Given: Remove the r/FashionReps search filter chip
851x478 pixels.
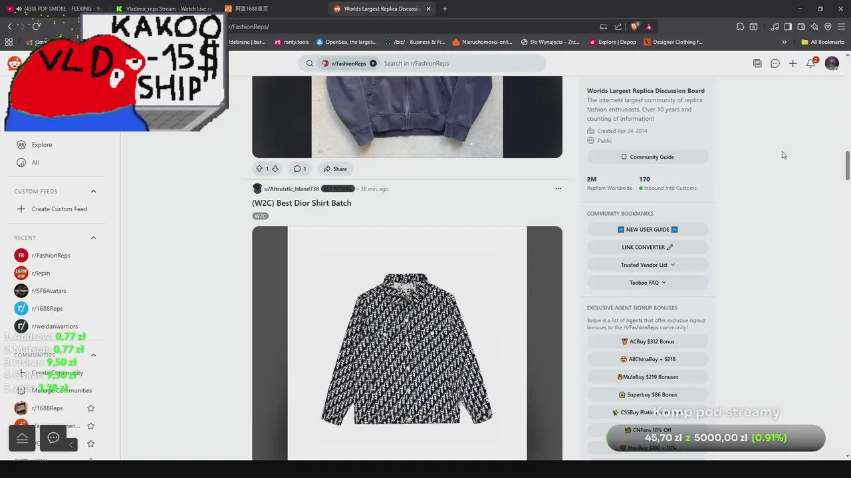Looking at the screenshot, I should click(x=373, y=63).
